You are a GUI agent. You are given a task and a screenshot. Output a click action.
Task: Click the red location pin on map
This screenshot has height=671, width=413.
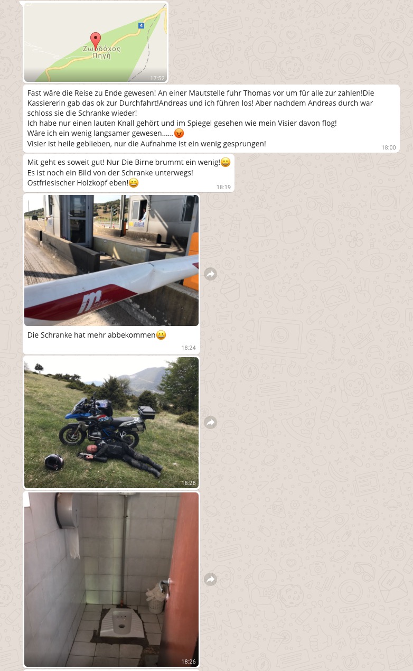(x=96, y=41)
